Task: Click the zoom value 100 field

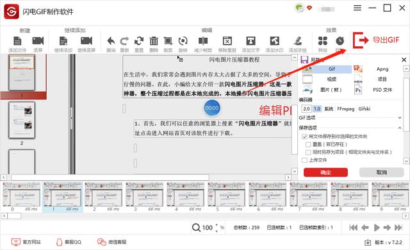Action: tap(207, 228)
